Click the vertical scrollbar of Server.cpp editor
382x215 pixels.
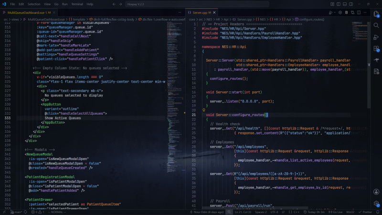tap(369, 65)
